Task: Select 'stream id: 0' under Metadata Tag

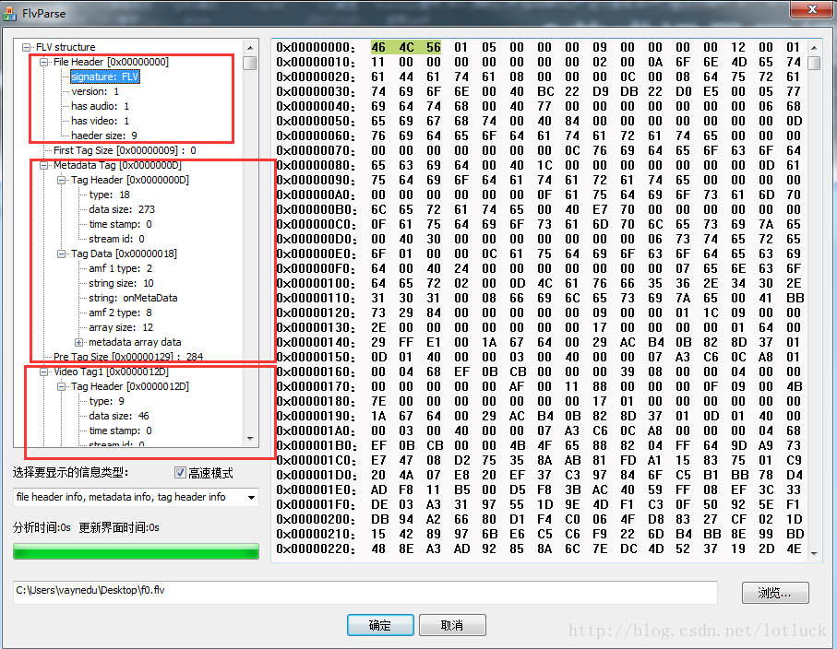Action: coord(116,239)
